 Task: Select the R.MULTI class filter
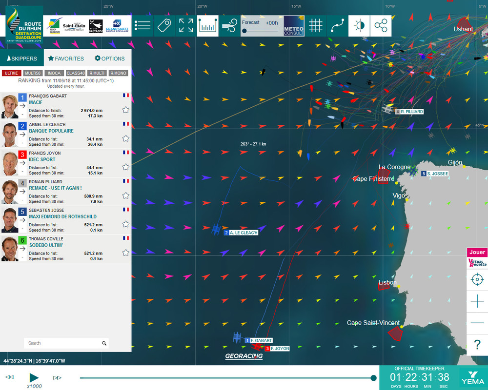[x=97, y=73]
